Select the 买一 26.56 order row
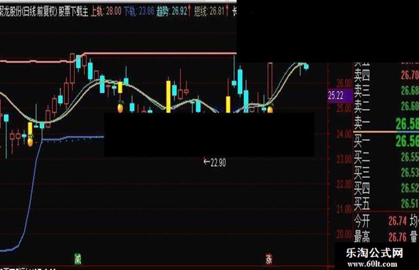Screen dimensions: 419x270 [386, 141]
